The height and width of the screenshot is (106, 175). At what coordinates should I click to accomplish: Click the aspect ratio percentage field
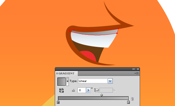[x=106, y=90]
